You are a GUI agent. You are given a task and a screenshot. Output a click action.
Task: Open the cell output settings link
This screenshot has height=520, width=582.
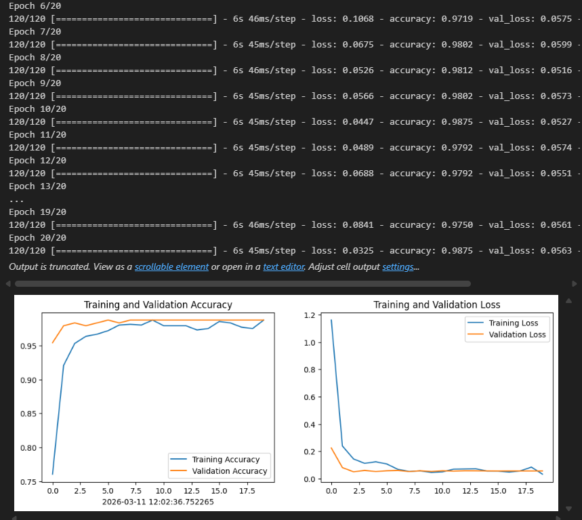398,266
